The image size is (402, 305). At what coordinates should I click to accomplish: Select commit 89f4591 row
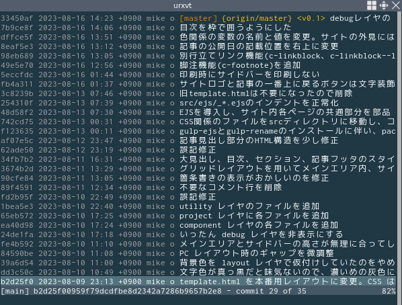click(x=198, y=187)
